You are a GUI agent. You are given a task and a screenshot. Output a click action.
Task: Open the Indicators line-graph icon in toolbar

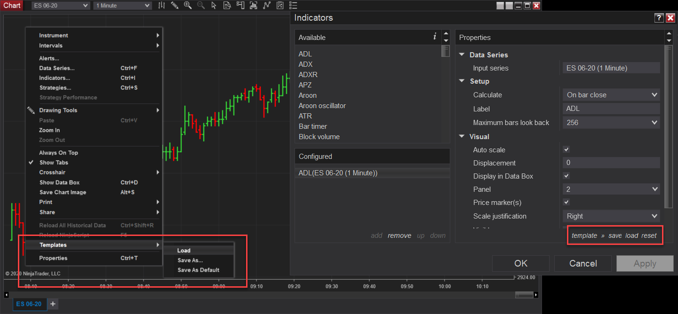coord(267,5)
